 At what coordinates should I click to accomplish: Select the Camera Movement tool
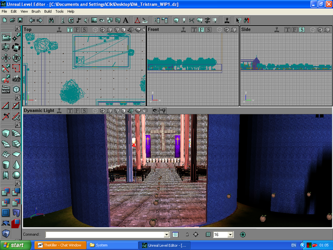point(6,37)
